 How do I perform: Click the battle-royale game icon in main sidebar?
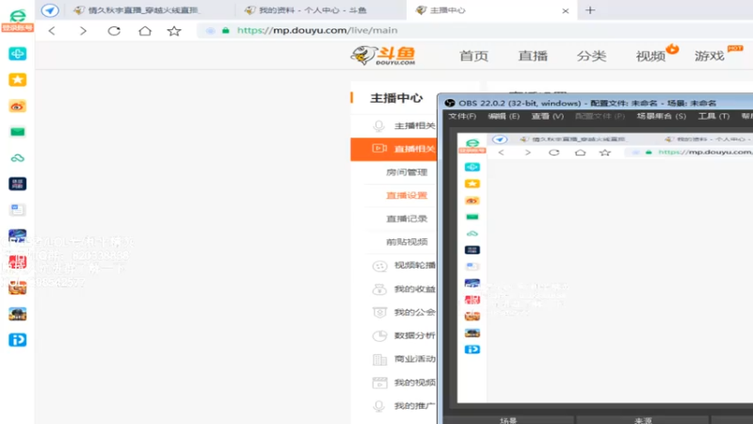(17, 314)
